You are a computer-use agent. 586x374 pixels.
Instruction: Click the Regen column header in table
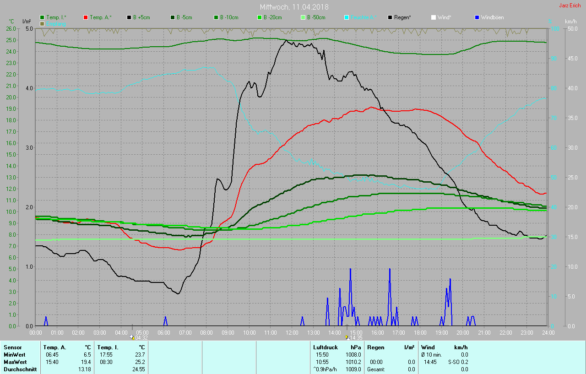click(x=376, y=347)
